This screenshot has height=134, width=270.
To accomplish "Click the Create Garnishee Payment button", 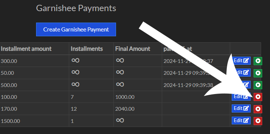I will (76, 30).
